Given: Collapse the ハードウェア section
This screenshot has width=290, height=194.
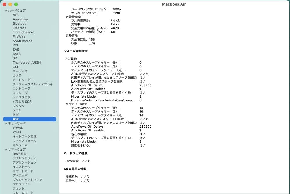Looking at the screenshot, I should 5,10.
